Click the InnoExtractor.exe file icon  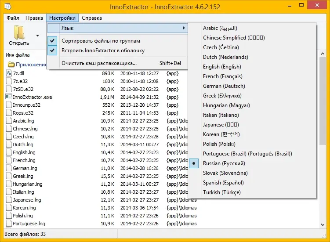(9, 97)
